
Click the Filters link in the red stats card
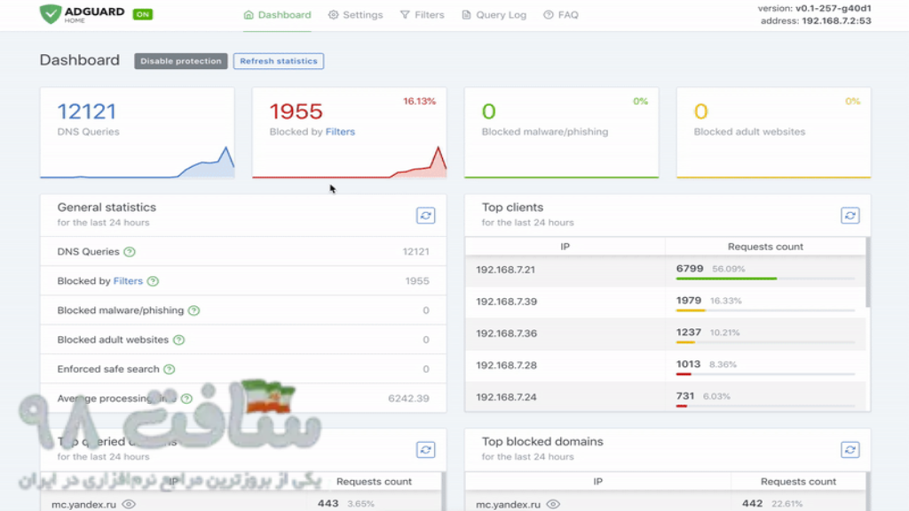[340, 131]
